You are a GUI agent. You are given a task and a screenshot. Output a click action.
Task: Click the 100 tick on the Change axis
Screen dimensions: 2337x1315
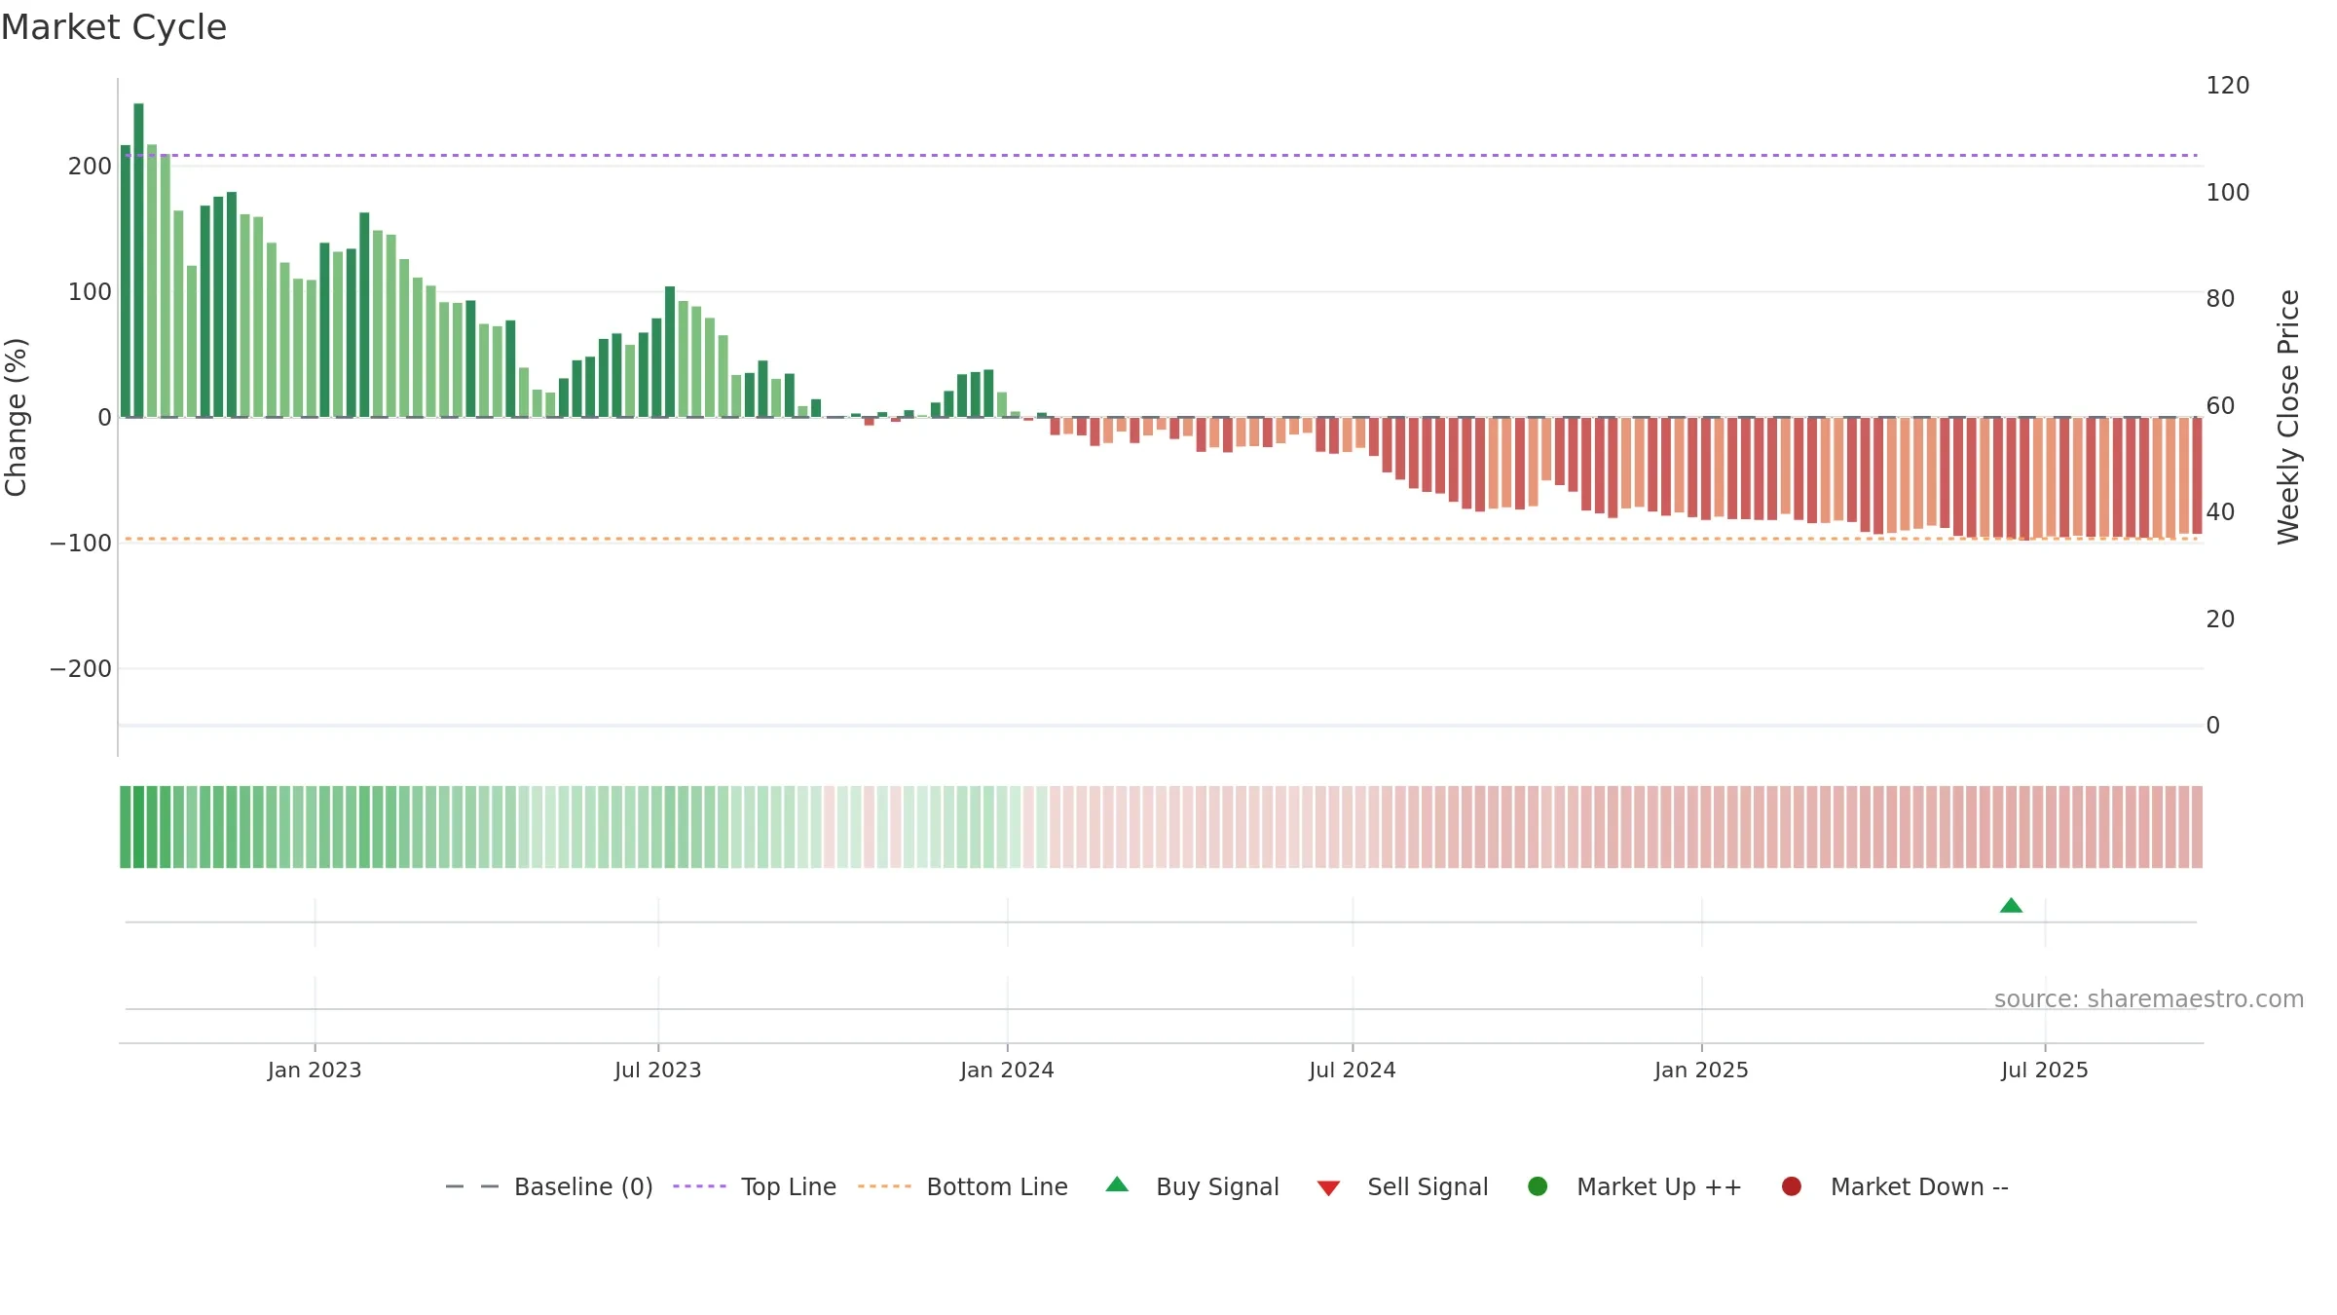click(90, 291)
